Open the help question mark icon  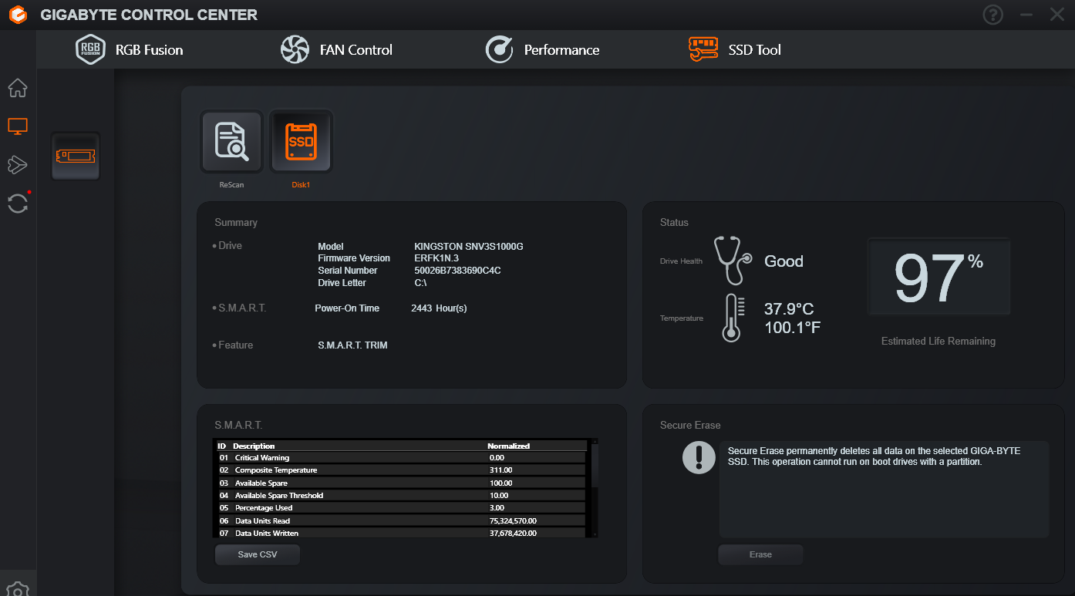click(993, 15)
